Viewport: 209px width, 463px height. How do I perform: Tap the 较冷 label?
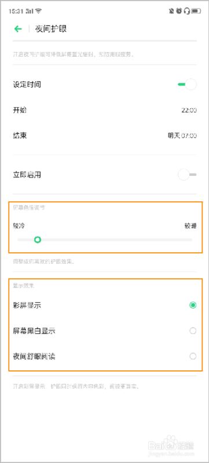coord(19,226)
